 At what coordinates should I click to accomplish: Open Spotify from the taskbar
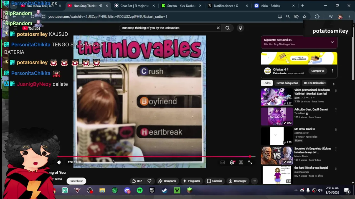140,190
